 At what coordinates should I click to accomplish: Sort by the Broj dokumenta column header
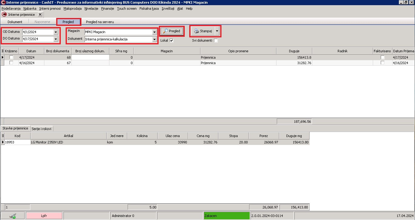click(58, 51)
